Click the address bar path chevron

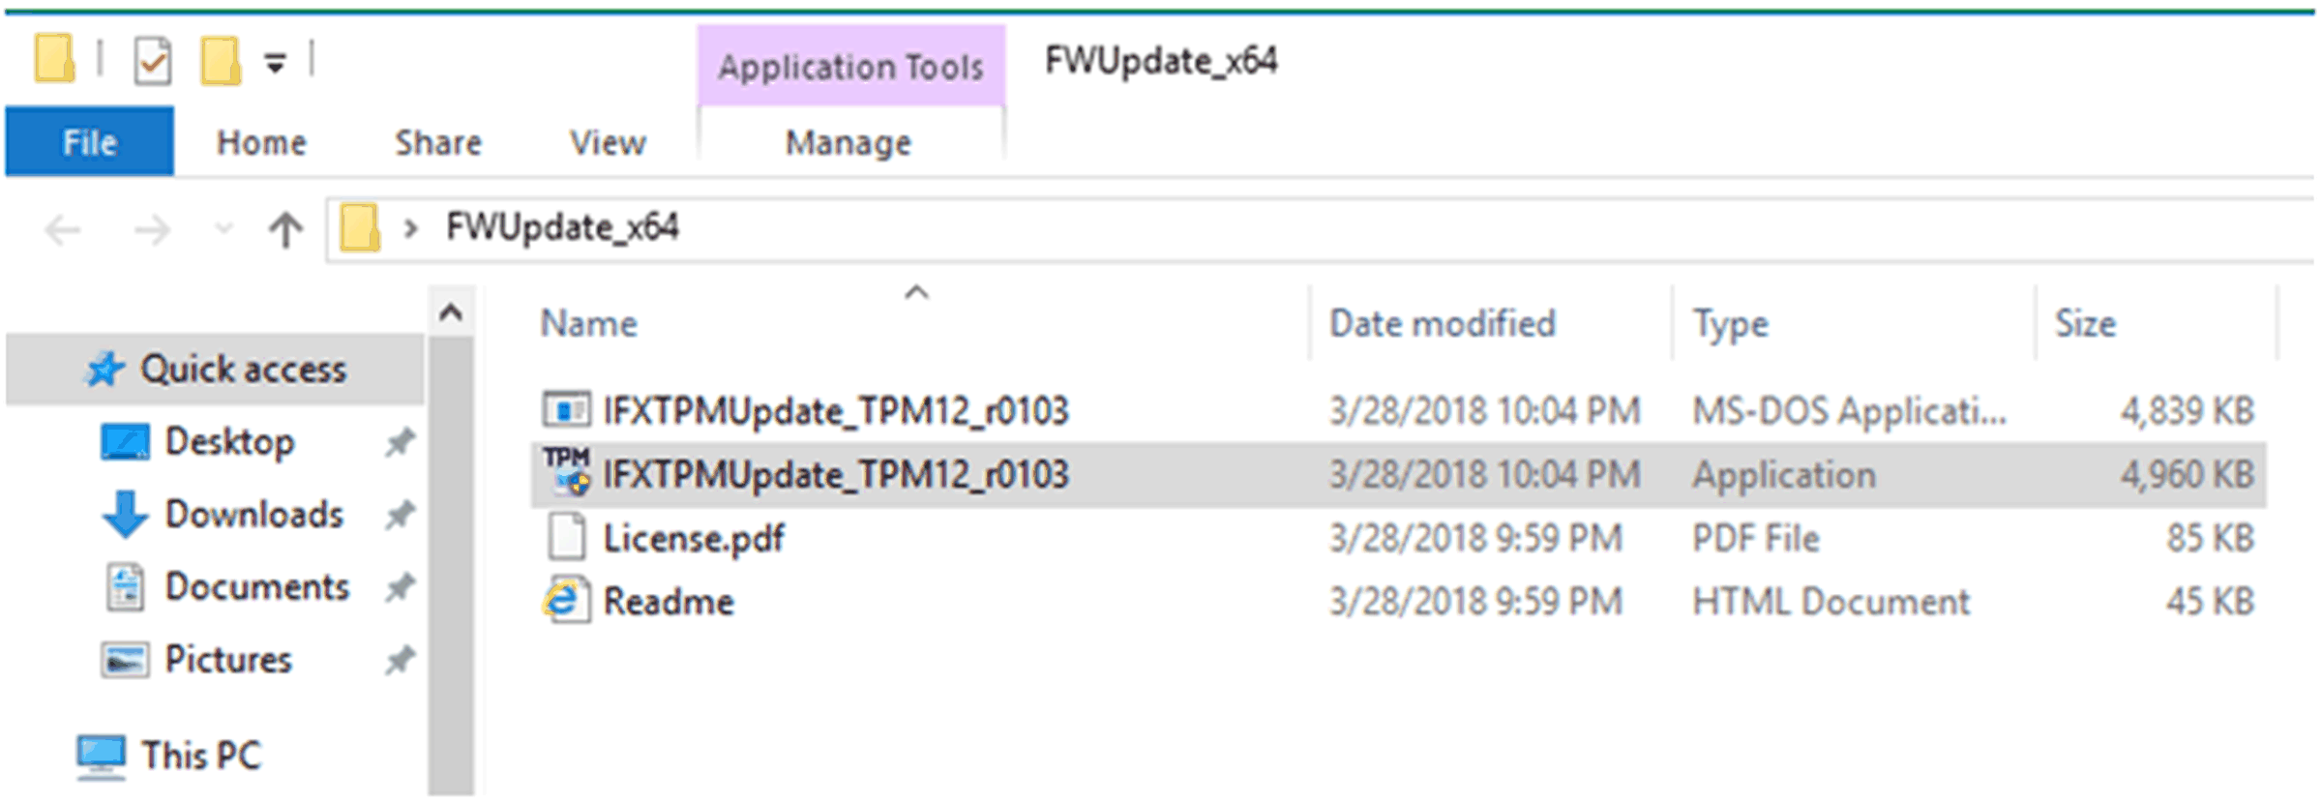coord(411,228)
